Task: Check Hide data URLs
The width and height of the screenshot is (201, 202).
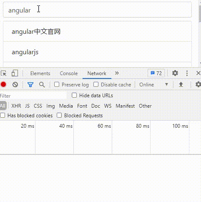Action: tap(74, 96)
